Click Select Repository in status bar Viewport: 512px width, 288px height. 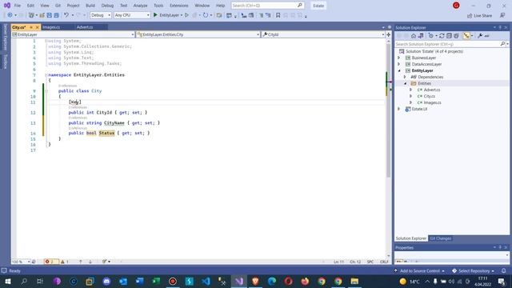click(474, 270)
